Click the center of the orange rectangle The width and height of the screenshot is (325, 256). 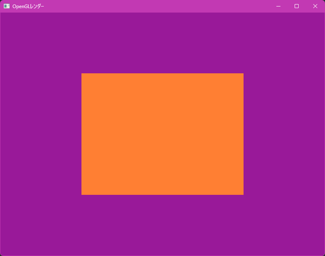(162, 134)
